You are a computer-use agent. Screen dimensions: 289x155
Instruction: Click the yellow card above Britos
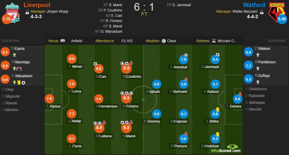(217, 110)
